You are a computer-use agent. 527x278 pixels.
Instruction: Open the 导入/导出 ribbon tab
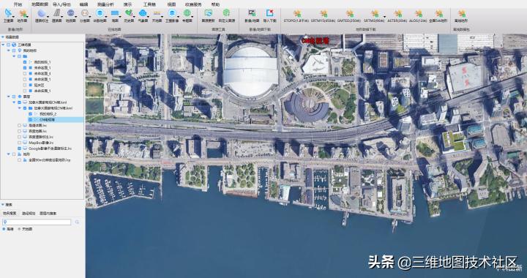[x=61, y=4]
